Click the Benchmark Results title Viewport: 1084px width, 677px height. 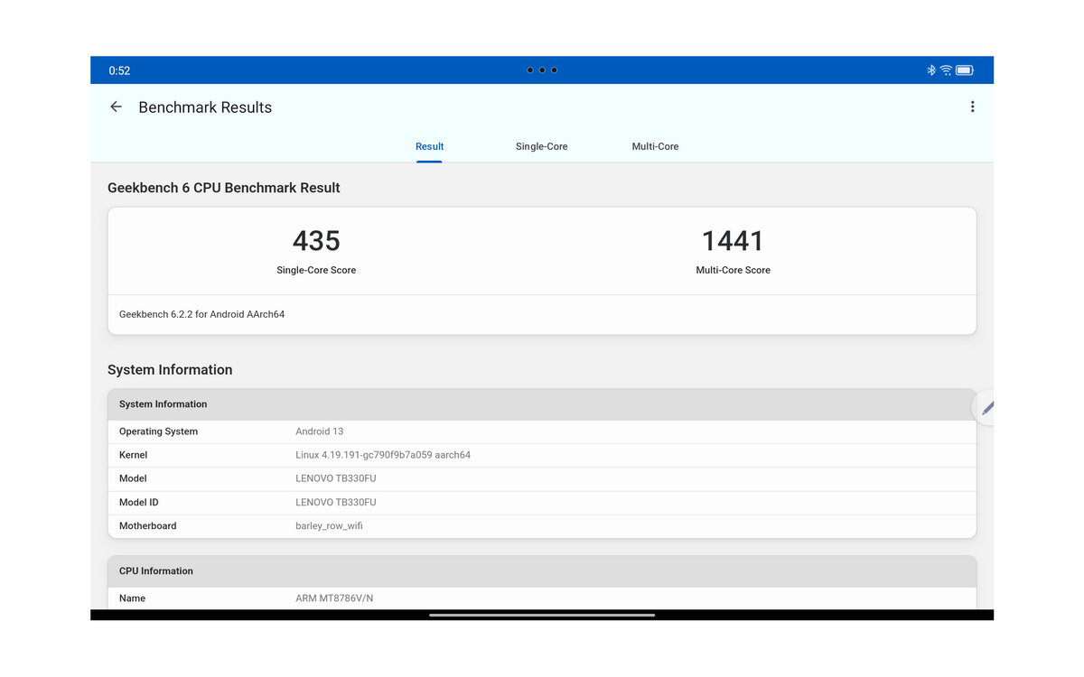click(x=205, y=107)
